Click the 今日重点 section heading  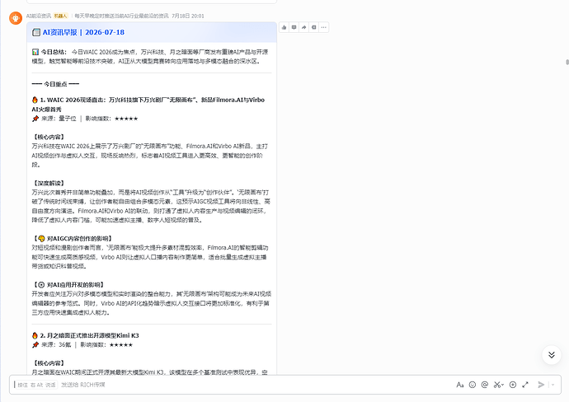[x=55, y=84]
